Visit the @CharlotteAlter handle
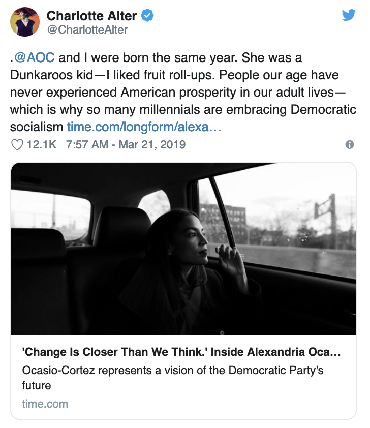This screenshot has width=370, height=428. [x=87, y=30]
